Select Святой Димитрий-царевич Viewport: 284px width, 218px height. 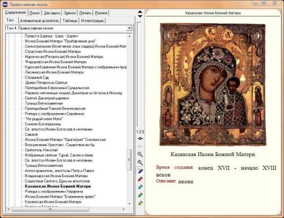pyautogui.click(x=47, y=98)
